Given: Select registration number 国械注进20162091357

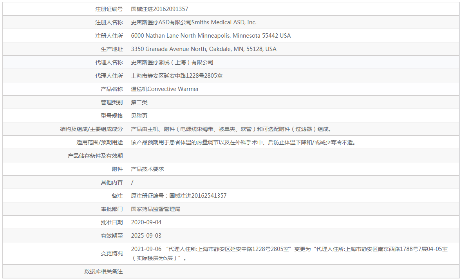Looking at the screenshot, I should [x=159, y=9].
